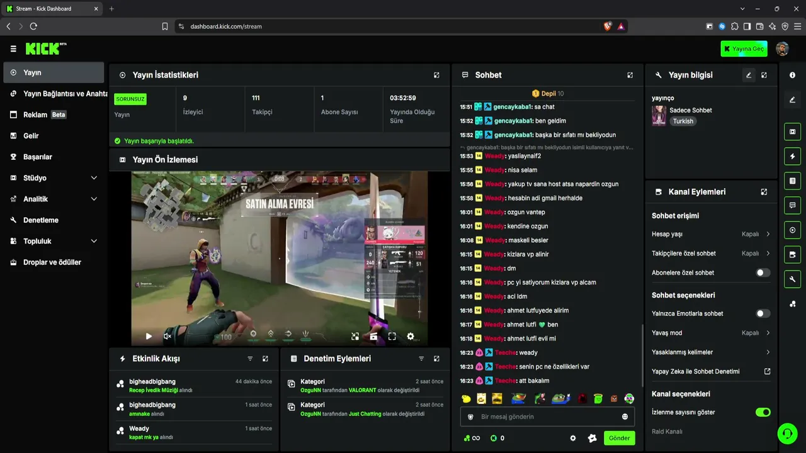Open a new browser tab

(111, 9)
